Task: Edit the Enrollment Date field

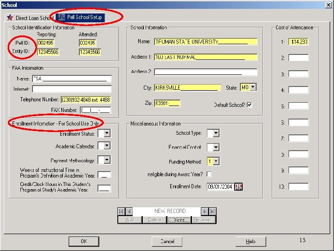Action: (x=220, y=186)
